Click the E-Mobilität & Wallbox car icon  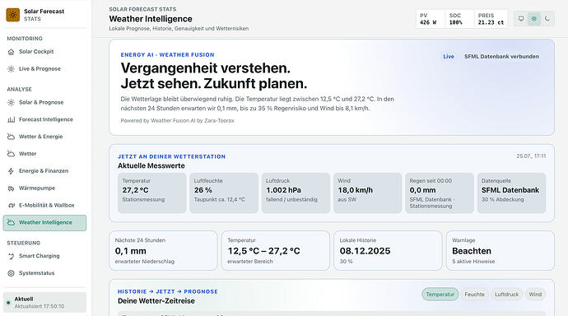tap(12, 205)
